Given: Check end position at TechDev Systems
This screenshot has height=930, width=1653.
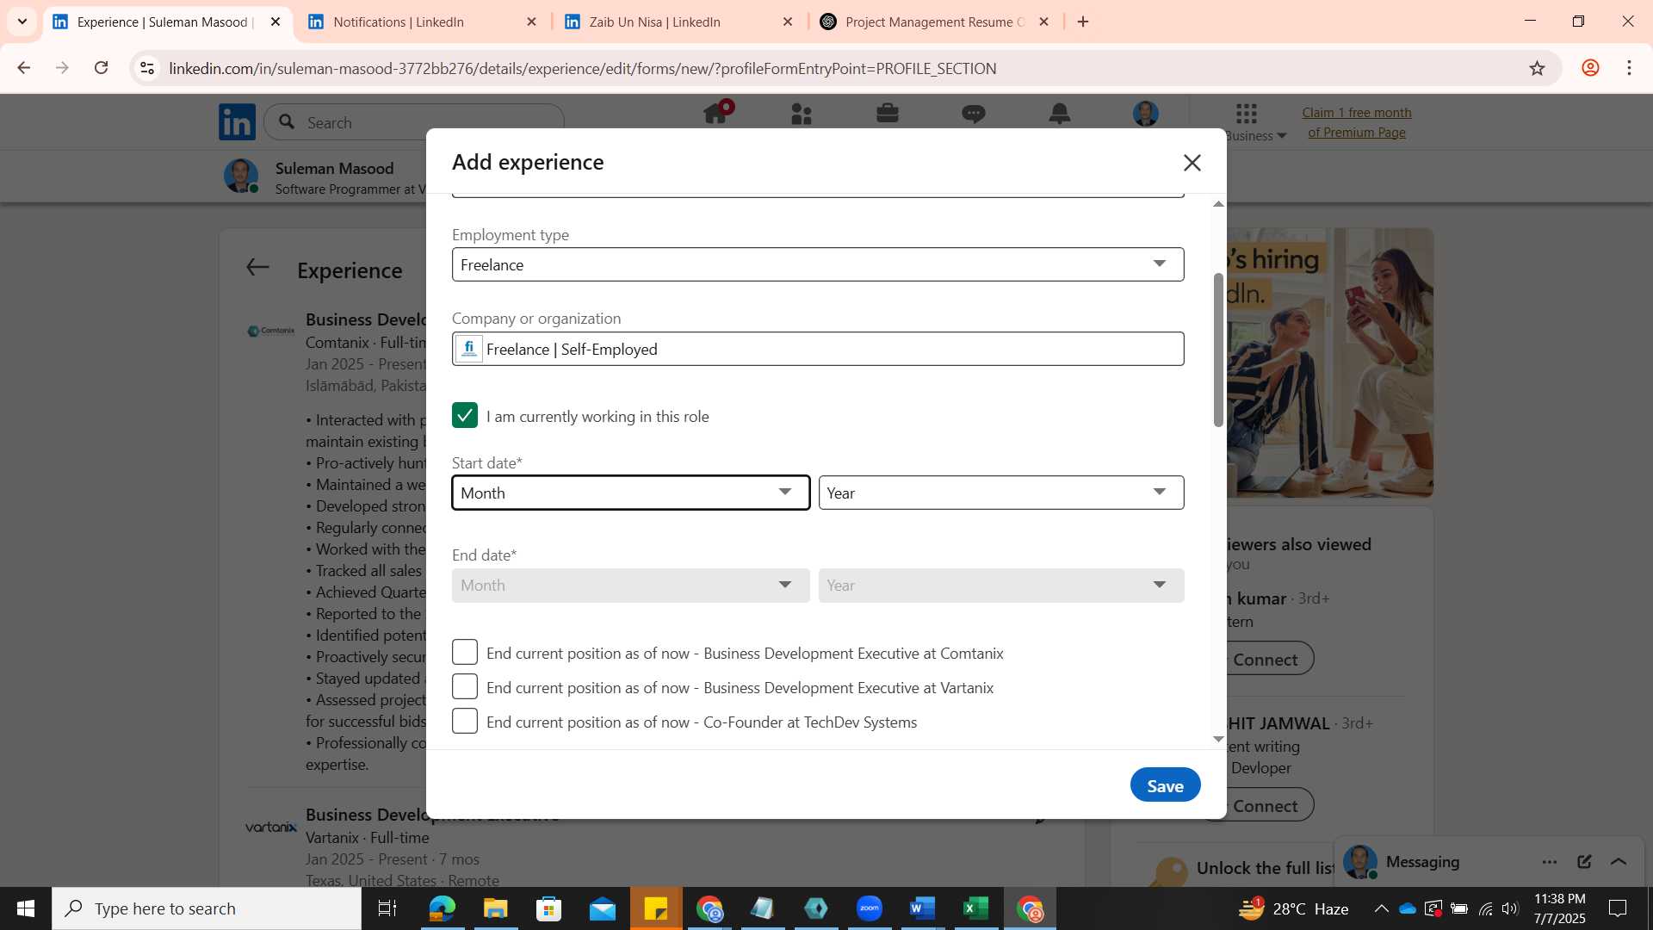Looking at the screenshot, I should 465,721.
